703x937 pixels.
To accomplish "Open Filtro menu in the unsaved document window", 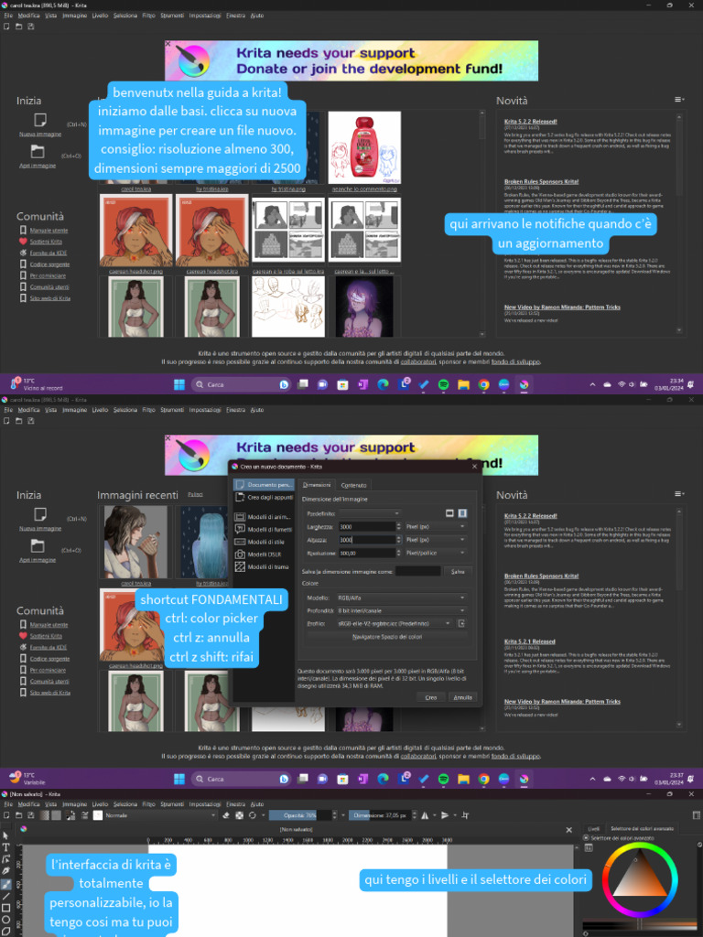I will pos(148,804).
